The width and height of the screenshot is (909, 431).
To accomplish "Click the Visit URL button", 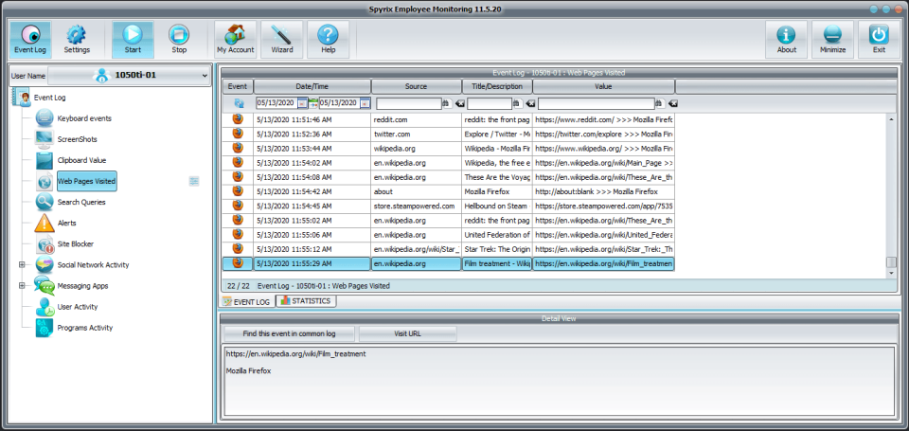I will (x=407, y=334).
